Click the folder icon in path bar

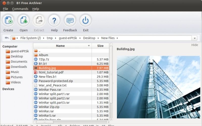tap(14, 38)
